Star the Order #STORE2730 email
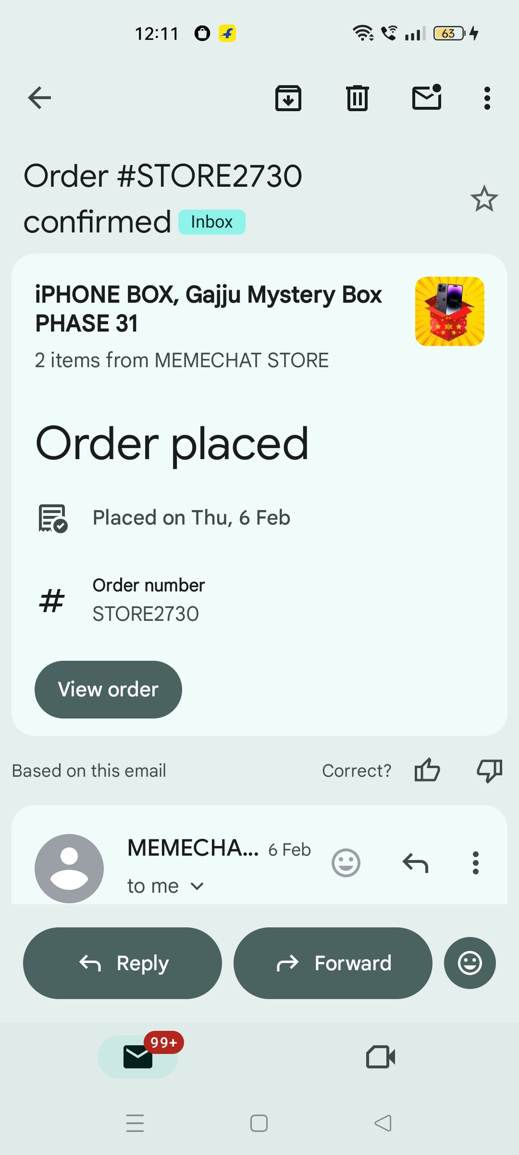519x1155 pixels. (x=484, y=199)
